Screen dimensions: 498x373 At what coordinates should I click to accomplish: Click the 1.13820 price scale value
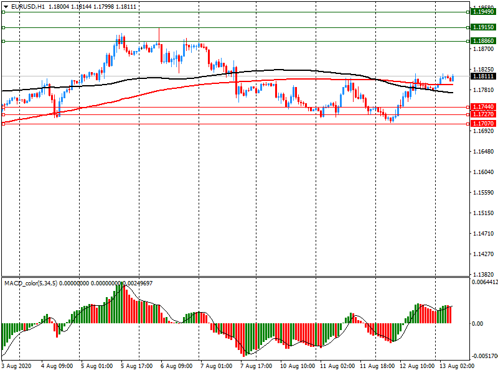(484, 274)
